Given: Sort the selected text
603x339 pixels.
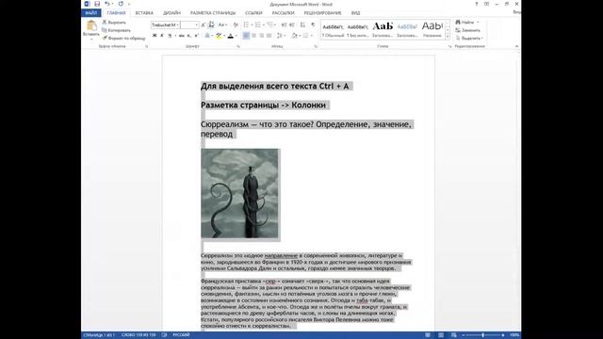Looking at the screenshot, I should [x=302, y=25].
